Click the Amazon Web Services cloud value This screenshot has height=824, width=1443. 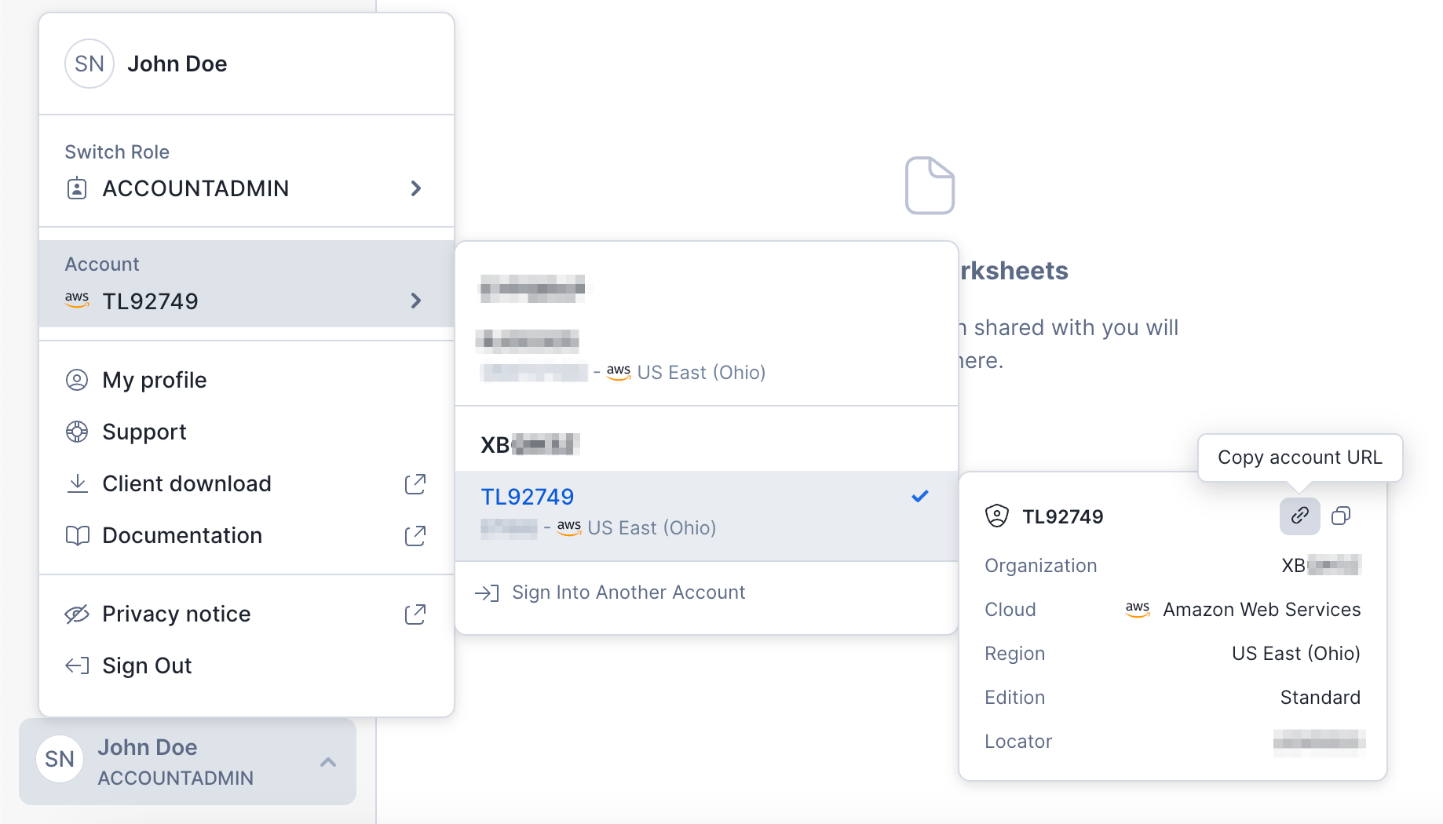[x=1262, y=610]
